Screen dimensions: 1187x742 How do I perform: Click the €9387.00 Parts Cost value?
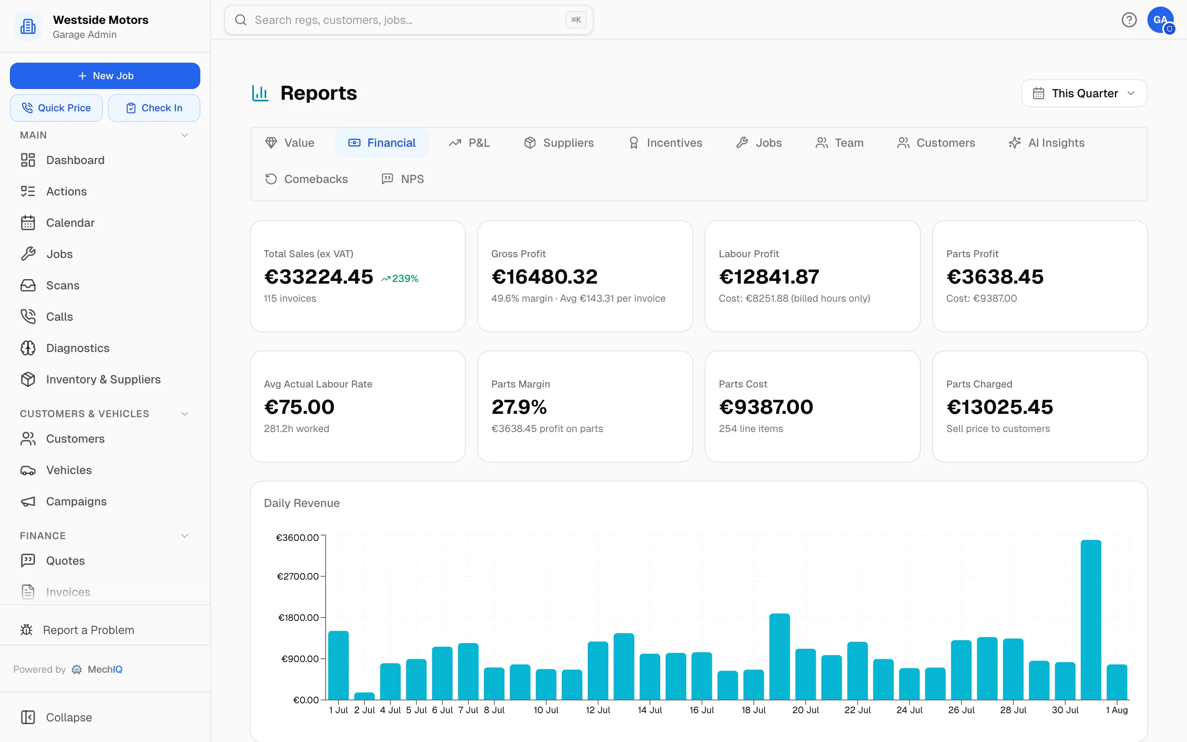(766, 407)
